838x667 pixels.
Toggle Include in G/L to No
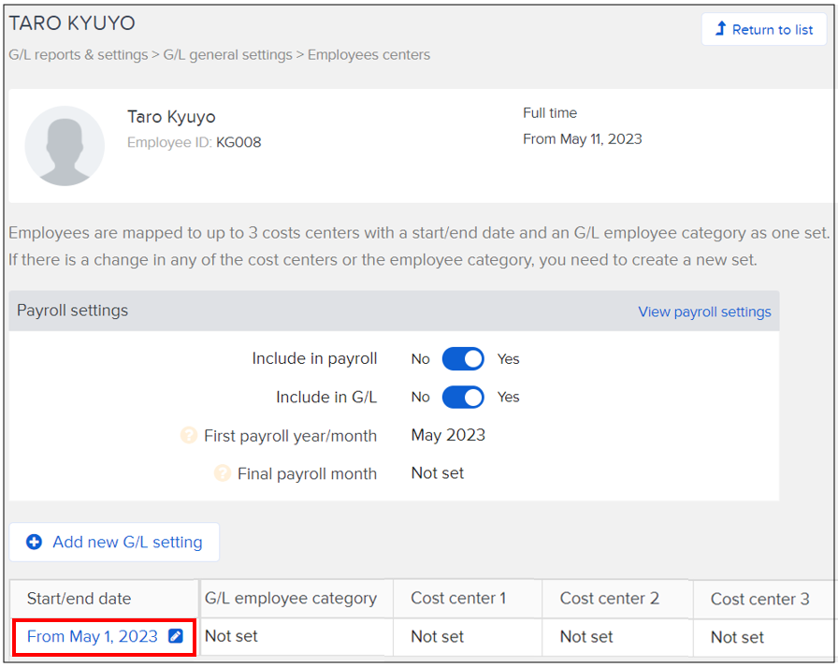pos(462,397)
